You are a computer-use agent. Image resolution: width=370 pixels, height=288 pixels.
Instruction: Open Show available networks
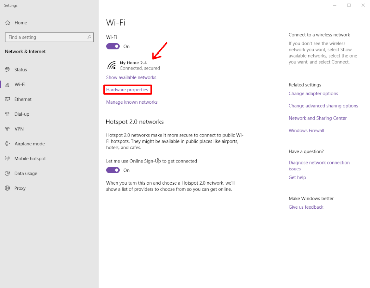coord(131,77)
